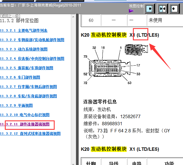Open 11.3.2.7 行李厢/车辆后部件视图
This screenshot has height=165, width=183.
(x=28, y=87)
